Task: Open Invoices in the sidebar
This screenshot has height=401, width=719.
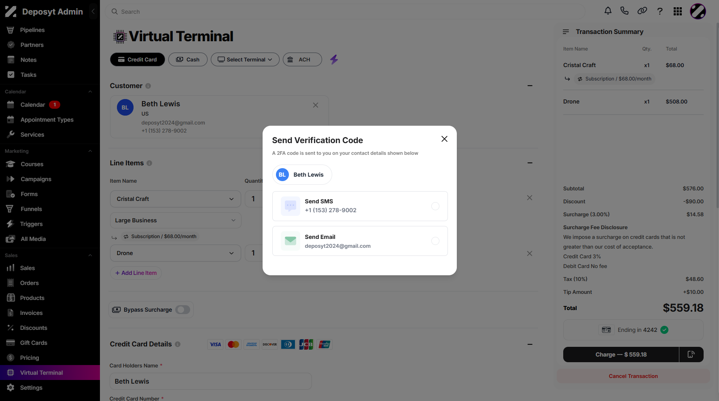Action: coord(31,313)
